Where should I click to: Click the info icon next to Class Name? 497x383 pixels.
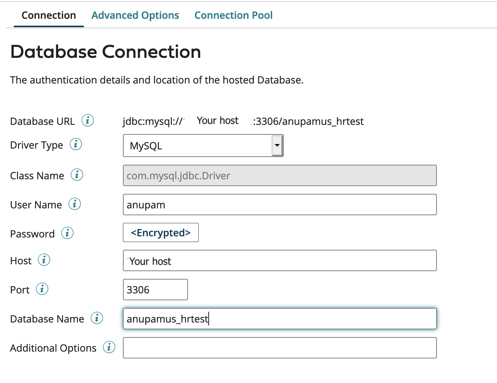coord(77,175)
